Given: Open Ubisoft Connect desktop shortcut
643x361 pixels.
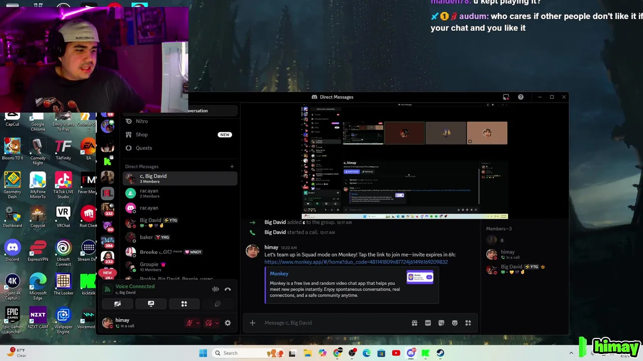Looking at the screenshot, I should [x=63, y=253].
